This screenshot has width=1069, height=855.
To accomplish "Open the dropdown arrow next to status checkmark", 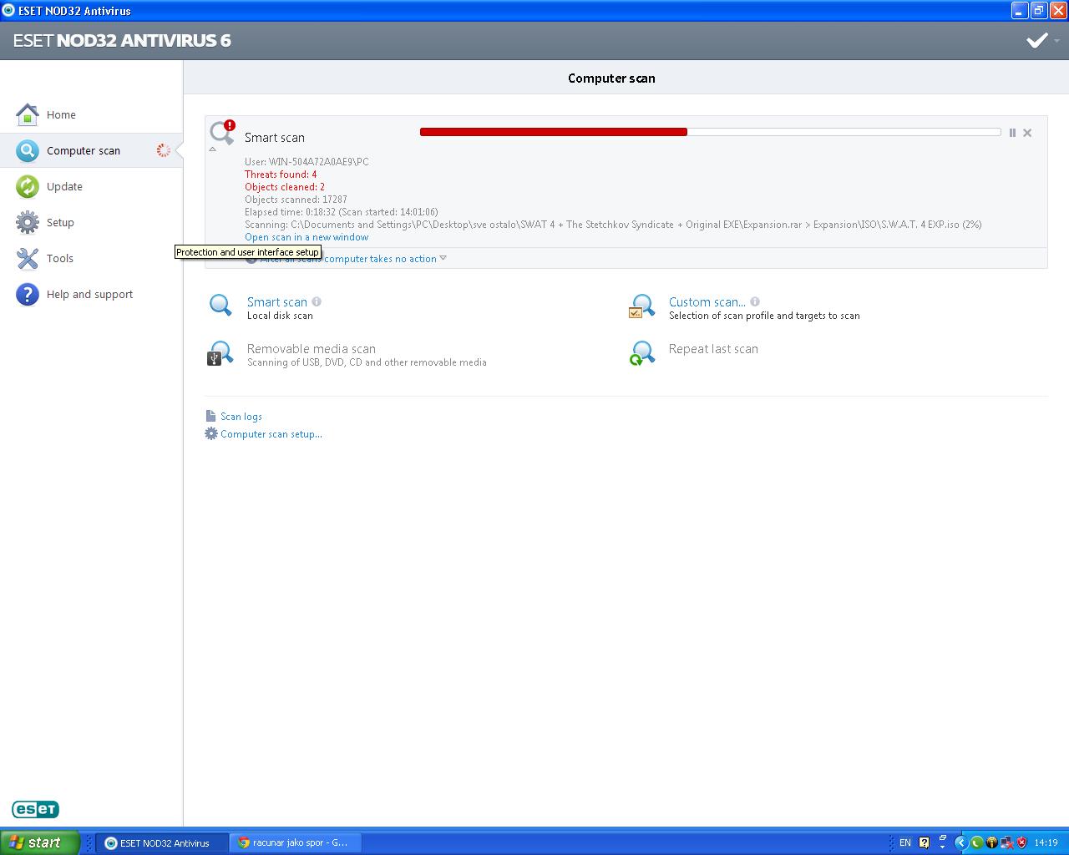I will [x=1056, y=41].
